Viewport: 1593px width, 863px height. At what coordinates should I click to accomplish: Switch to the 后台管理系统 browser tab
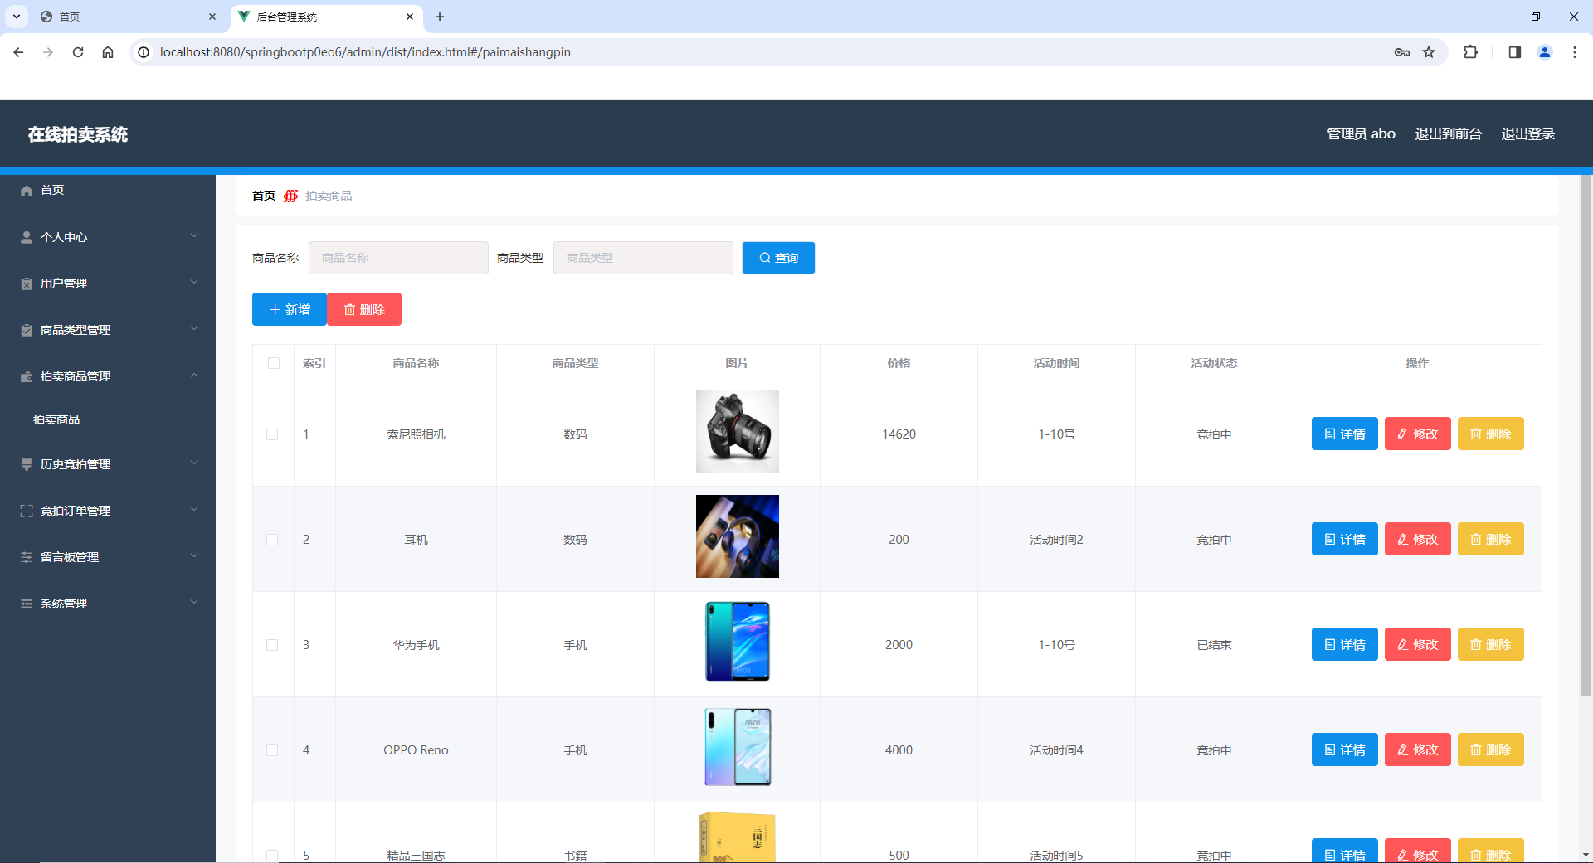326,17
